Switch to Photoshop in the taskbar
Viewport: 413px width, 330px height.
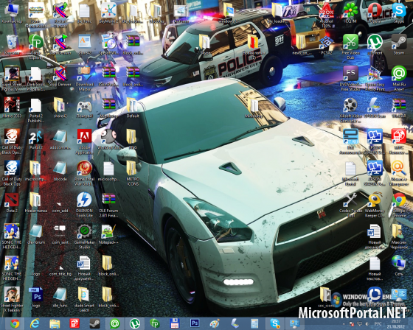[195, 323]
